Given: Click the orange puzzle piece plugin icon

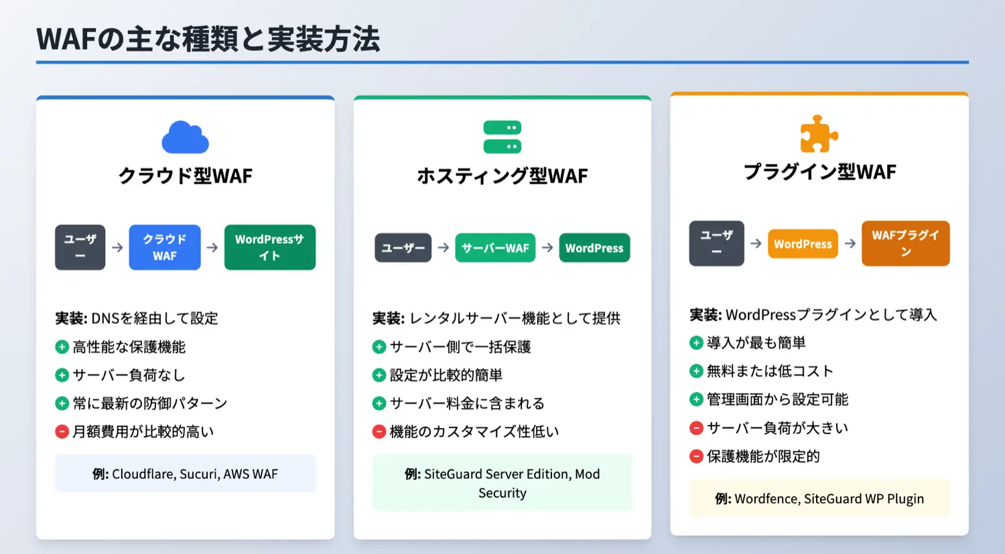Looking at the screenshot, I should coord(819,134).
